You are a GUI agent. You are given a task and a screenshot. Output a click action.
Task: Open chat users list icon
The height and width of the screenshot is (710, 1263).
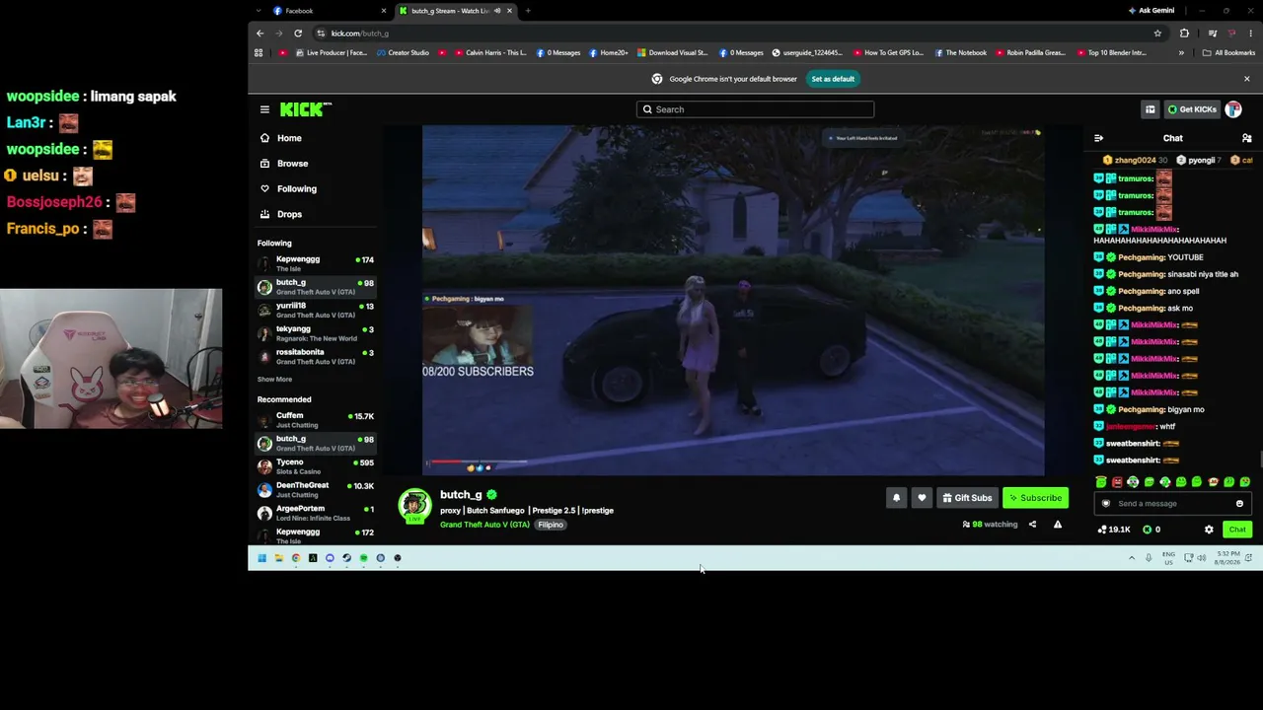[1246, 138]
